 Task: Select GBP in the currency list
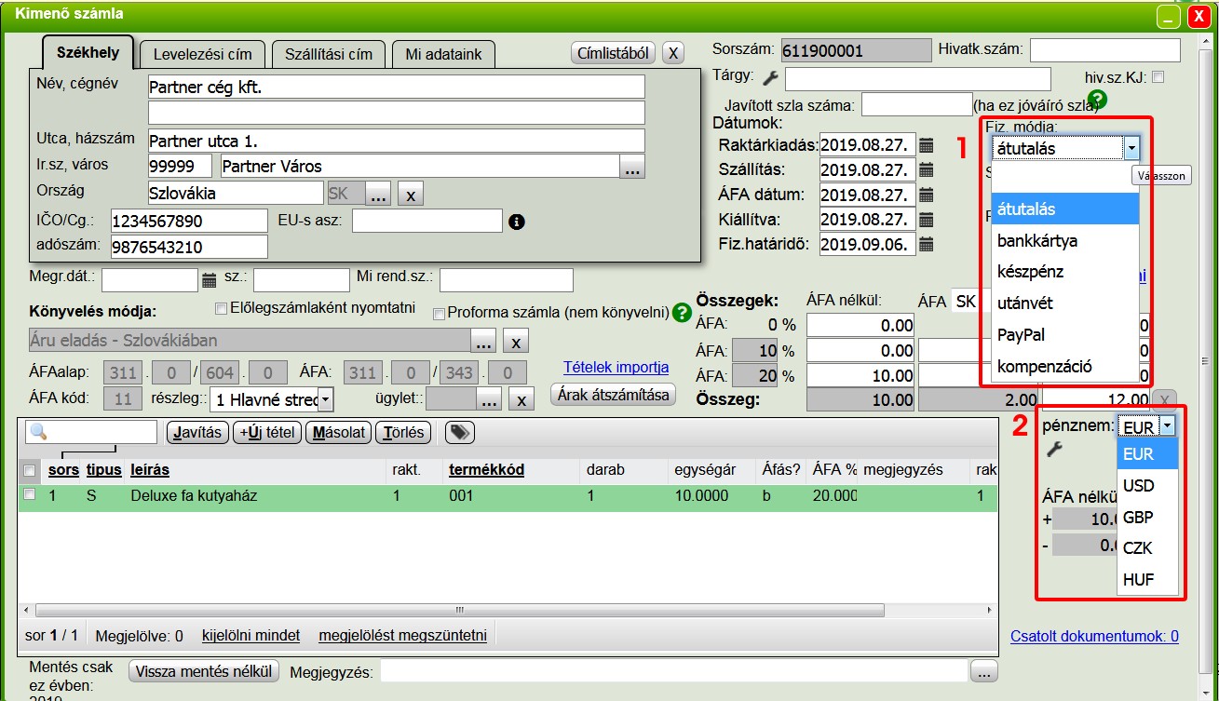pos(1148,517)
